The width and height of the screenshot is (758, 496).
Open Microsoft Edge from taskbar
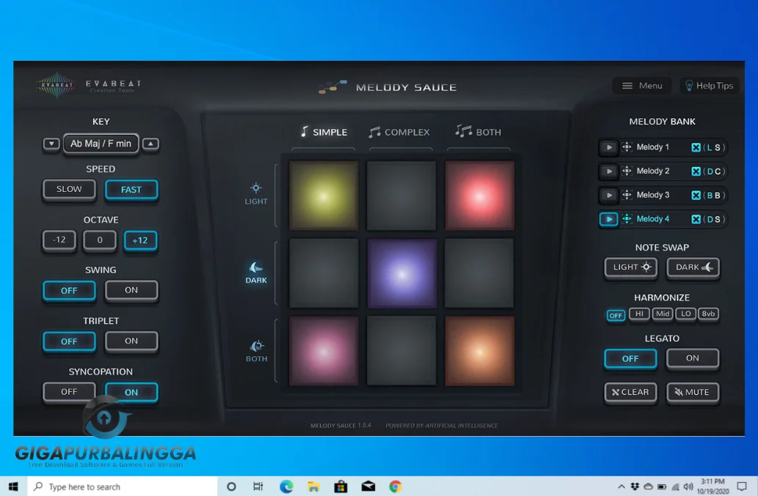(286, 486)
